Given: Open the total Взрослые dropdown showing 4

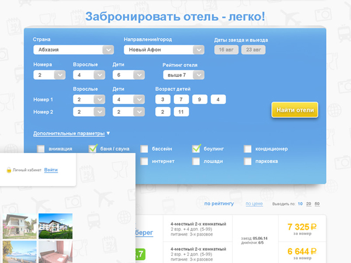Looking at the screenshot, I should click(89, 75).
